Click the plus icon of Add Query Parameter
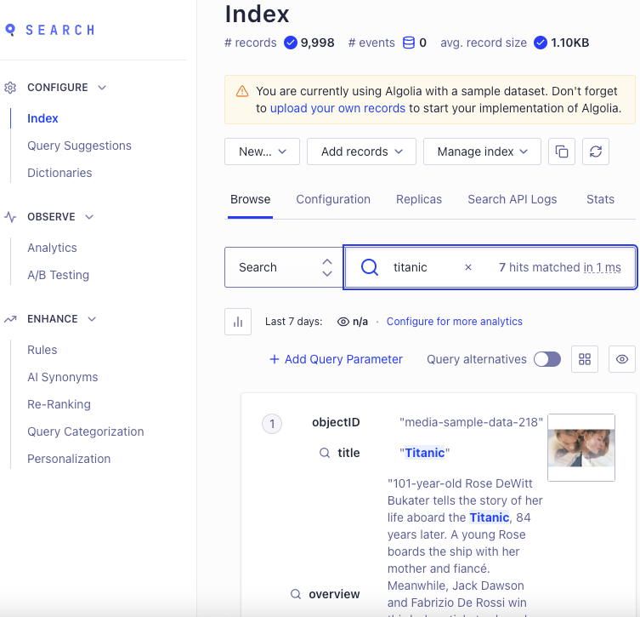This screenshot has width=640, height=617. pyautogui.click(x=275, y=359)
